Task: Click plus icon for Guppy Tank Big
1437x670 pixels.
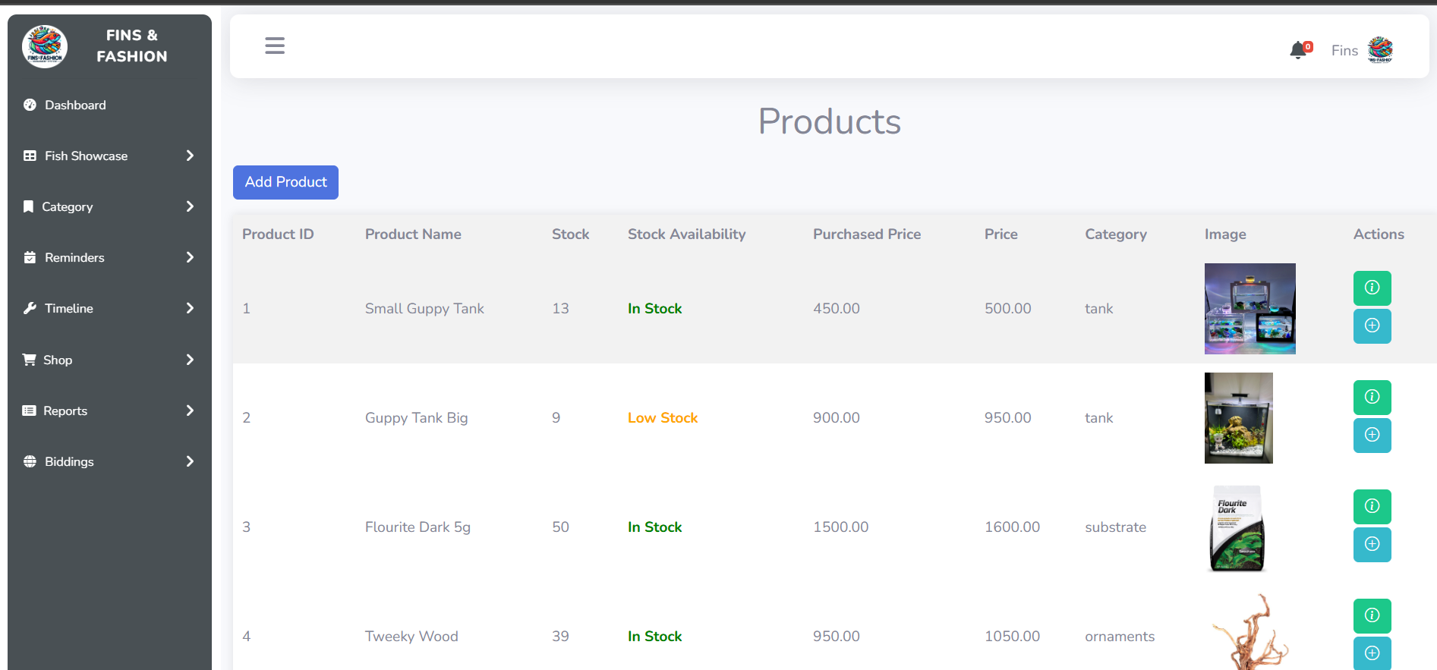Action: (x=1372, y=435)
